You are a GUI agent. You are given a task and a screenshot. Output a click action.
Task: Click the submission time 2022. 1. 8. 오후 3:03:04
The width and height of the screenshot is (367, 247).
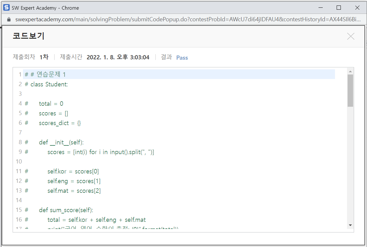[x=118, y=57]
